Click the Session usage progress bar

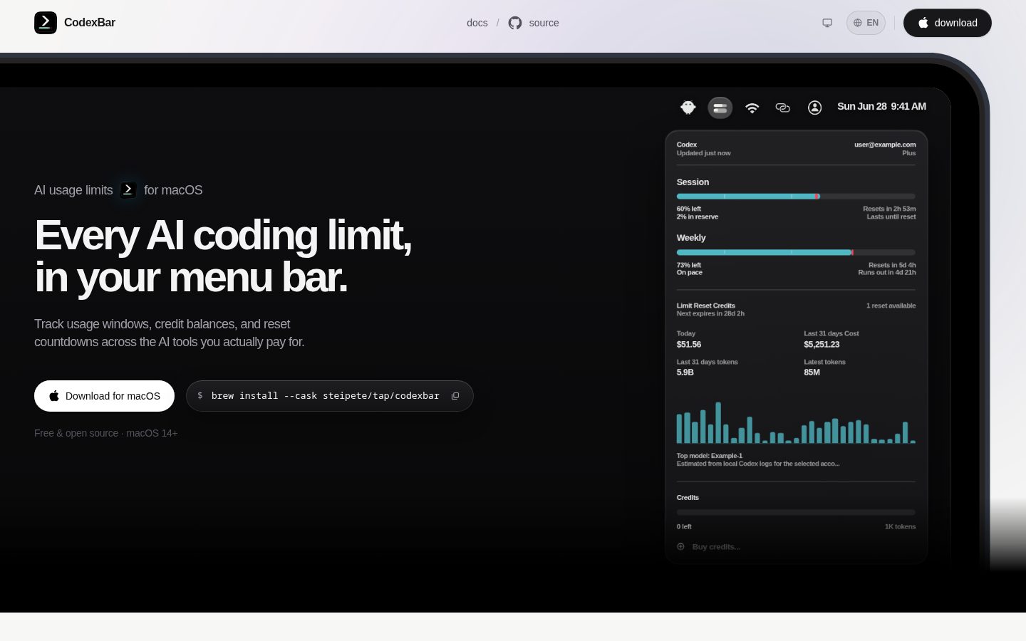796,196
